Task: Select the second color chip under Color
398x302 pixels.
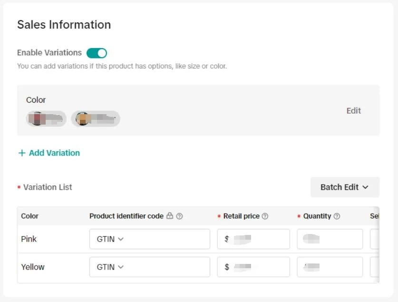Action: pyautogui.click(x=96, y=118)
